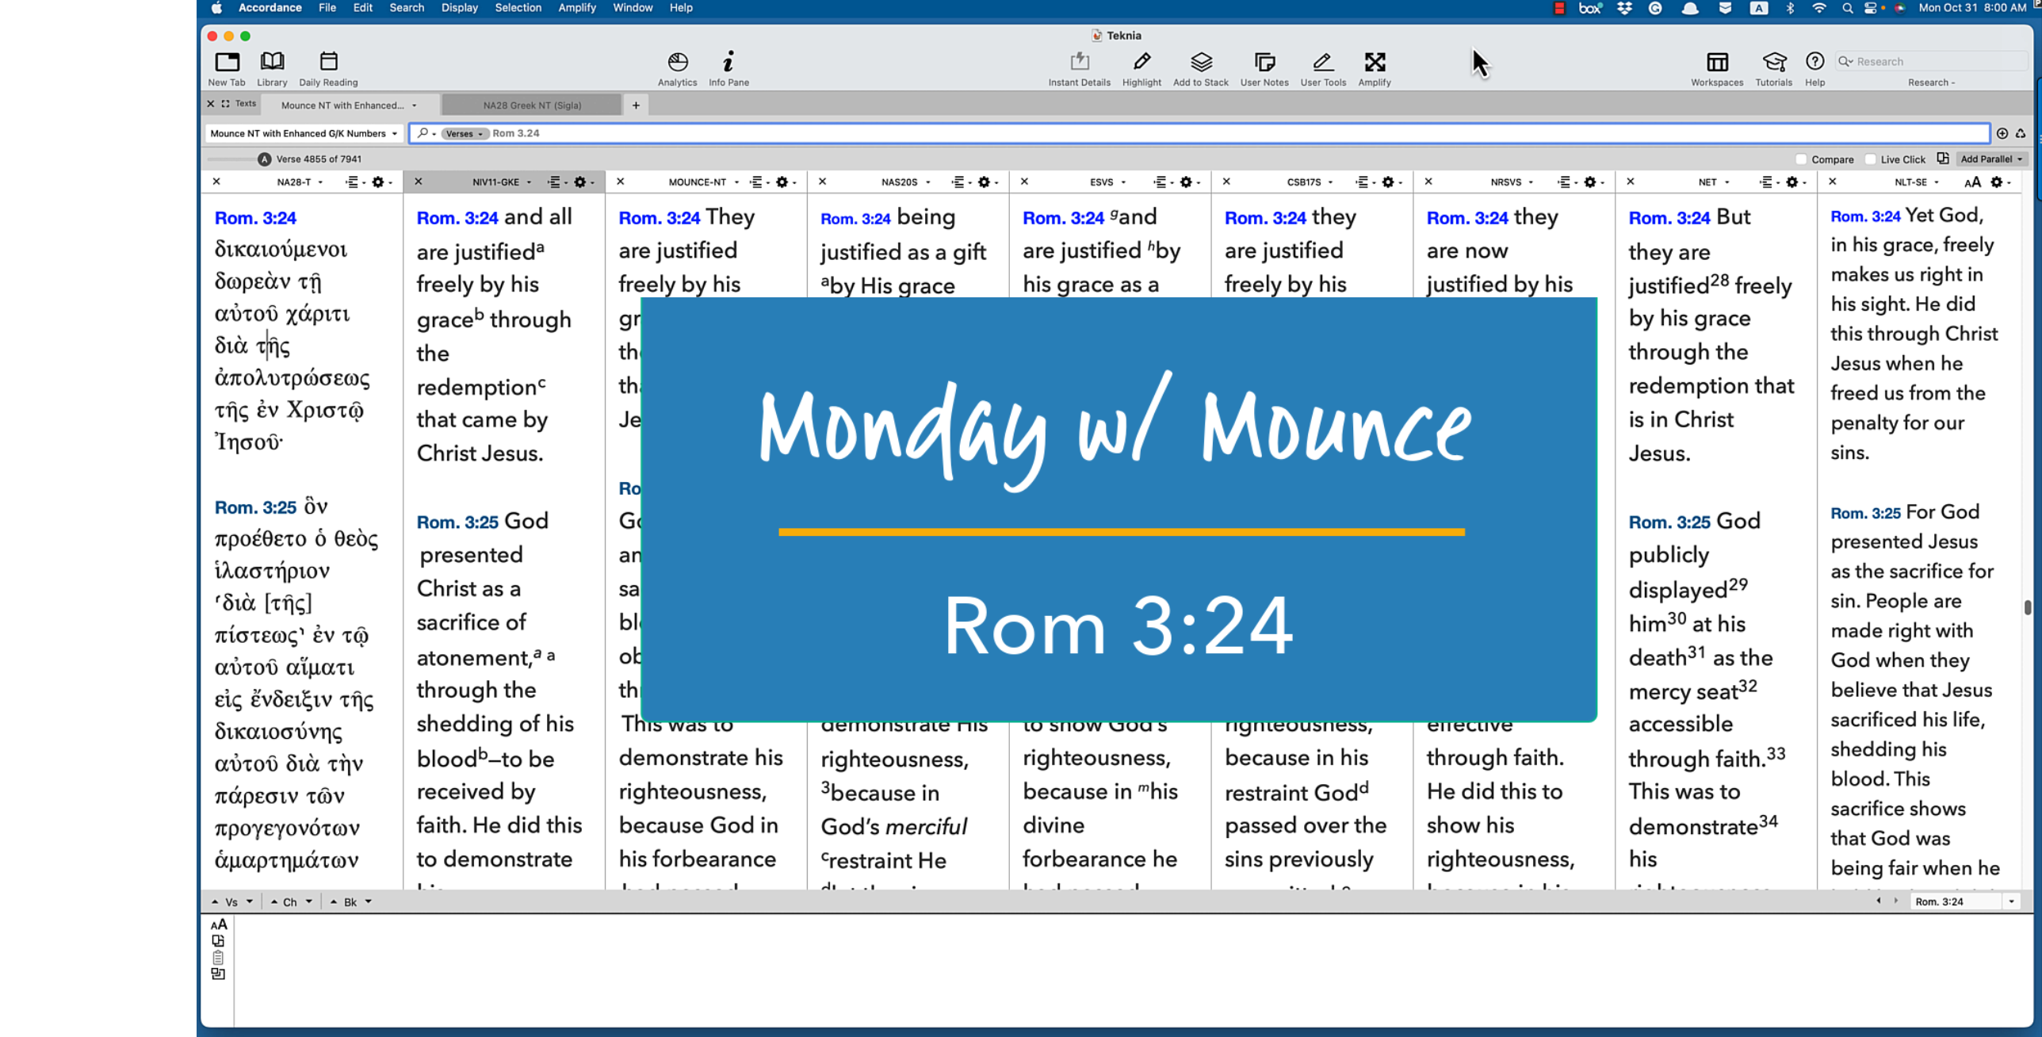
Task: Open footnote 28 in NET pane
Action: pos(1719,280)
